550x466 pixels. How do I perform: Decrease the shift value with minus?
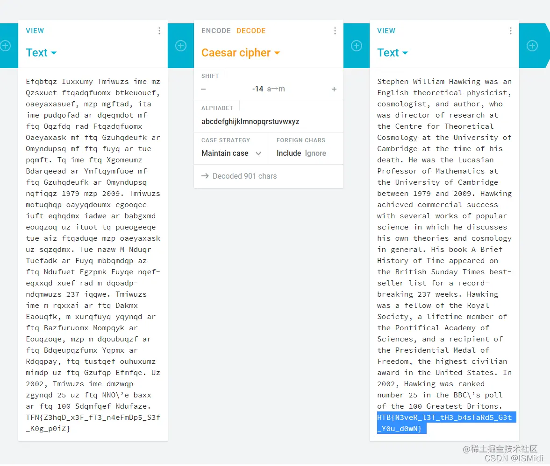[x=203, y=89]
